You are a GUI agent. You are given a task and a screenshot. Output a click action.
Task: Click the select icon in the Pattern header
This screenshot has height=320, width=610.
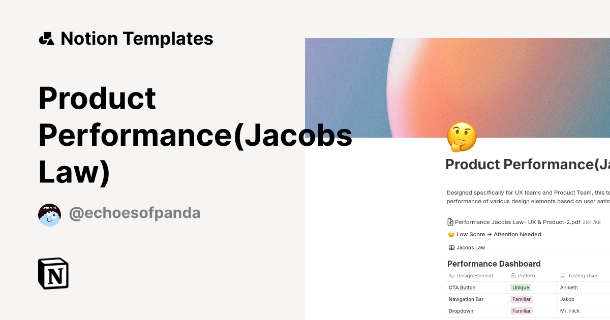tap(513, 275)
